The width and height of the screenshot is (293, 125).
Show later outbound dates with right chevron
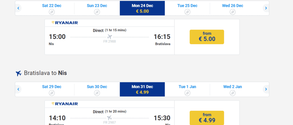(266, 8)
